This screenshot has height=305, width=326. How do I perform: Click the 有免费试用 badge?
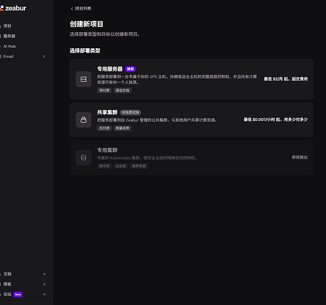point(131,112)
